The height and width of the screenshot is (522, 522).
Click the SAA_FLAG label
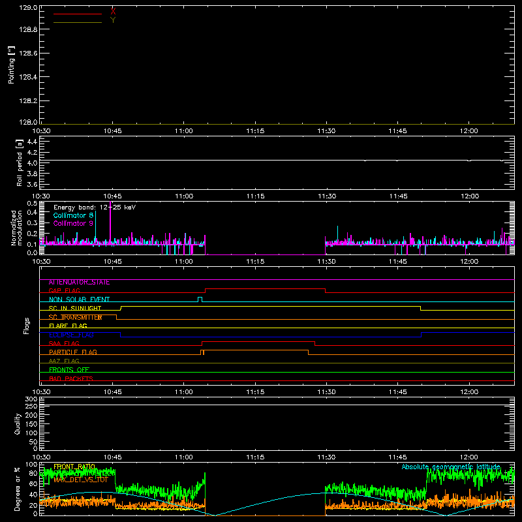[x=64, y=344]
